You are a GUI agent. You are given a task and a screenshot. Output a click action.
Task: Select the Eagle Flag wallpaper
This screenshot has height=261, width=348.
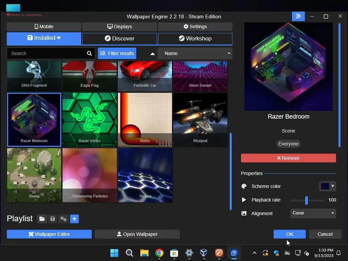click(89, 76)
